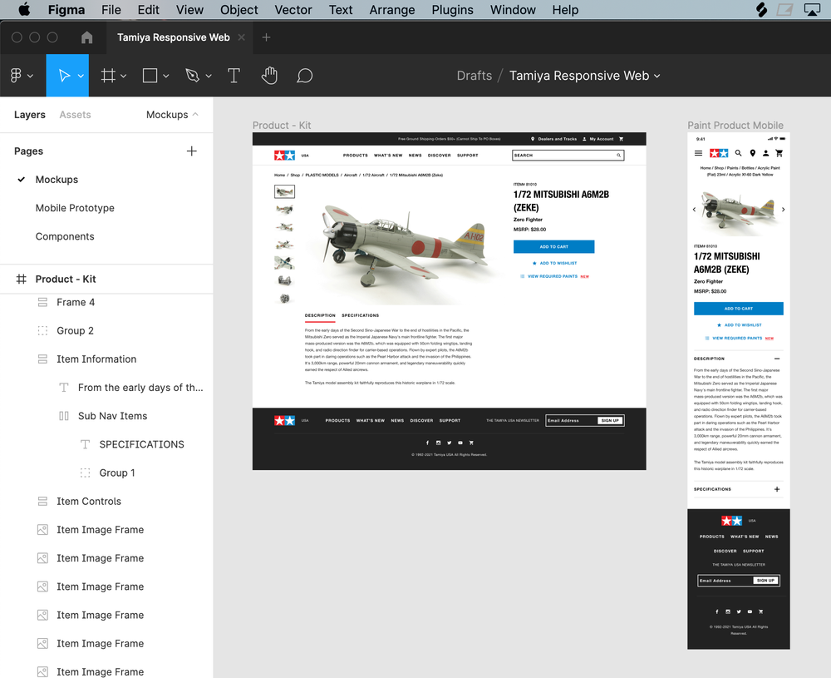Select the Rectangle shape tool
This screenshot has width=831, height=678.
pyautogui.click(x=150, y=76)
